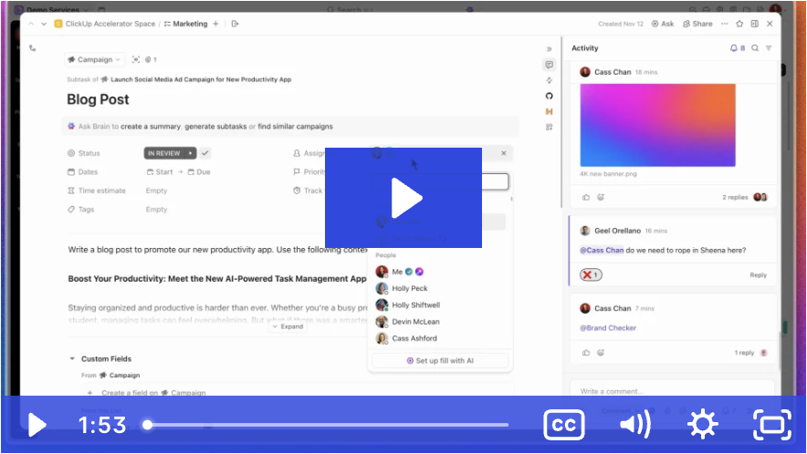Open the GitHub icon in the side rail
The height and width of the screenshot is (454, 807).
[x=550, y=96]
